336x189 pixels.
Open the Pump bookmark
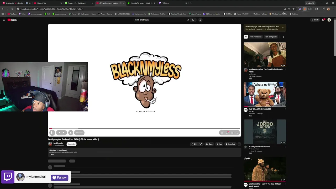72,14
